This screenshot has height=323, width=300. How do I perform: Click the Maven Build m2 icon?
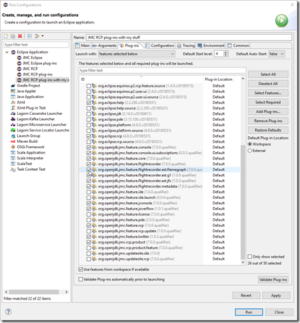[13, 141]
